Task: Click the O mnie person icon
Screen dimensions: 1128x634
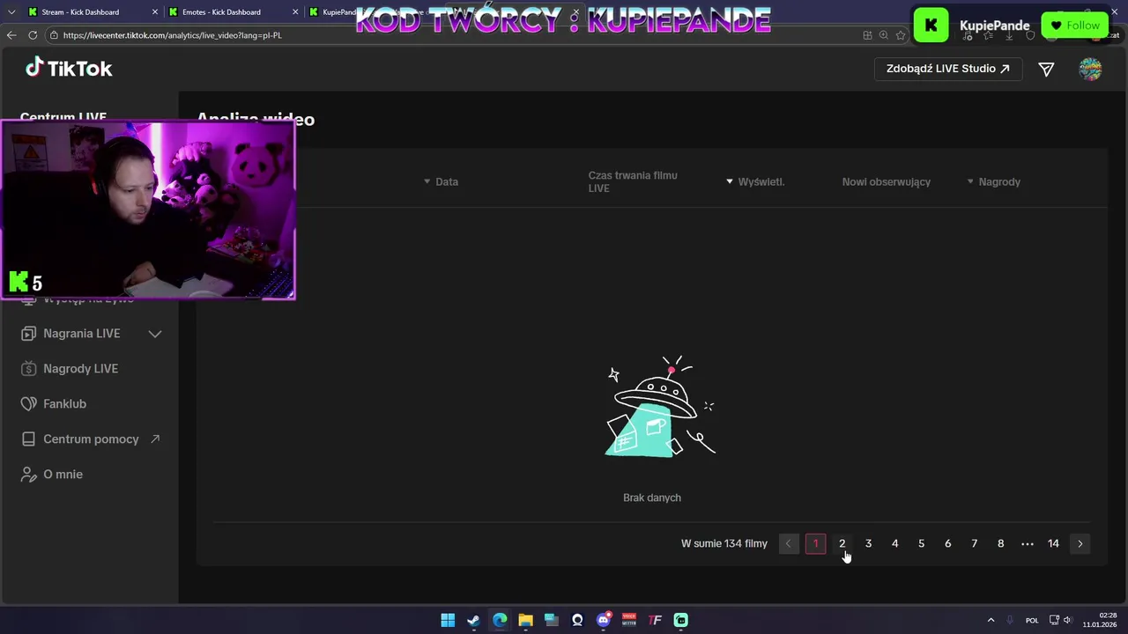Action: pyautogui.click(x=28, y=475)
